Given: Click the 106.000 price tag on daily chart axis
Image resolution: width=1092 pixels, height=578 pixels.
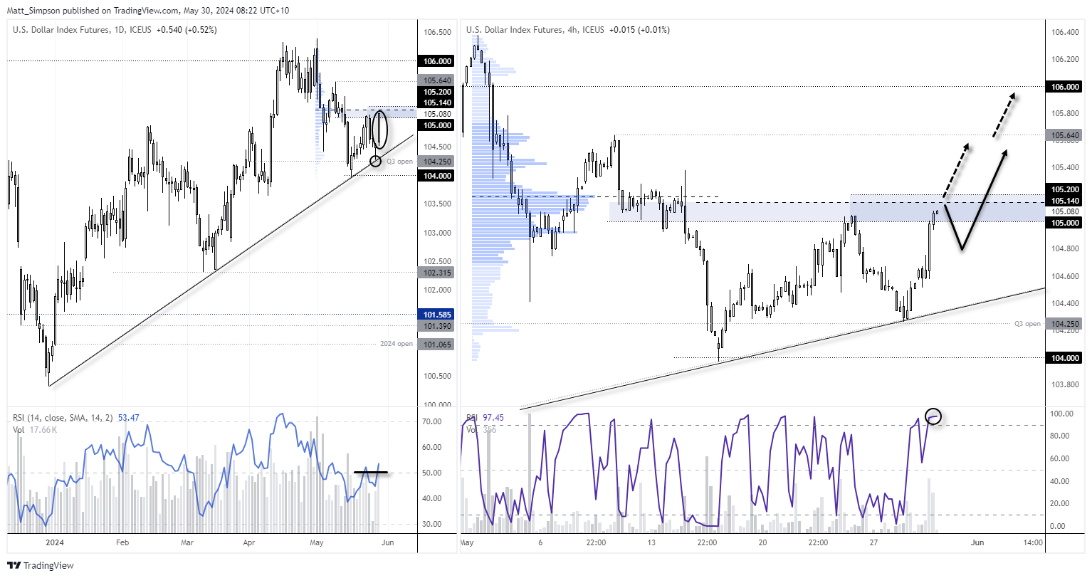Looking at the screenshot, I should [x=437, y=61].
